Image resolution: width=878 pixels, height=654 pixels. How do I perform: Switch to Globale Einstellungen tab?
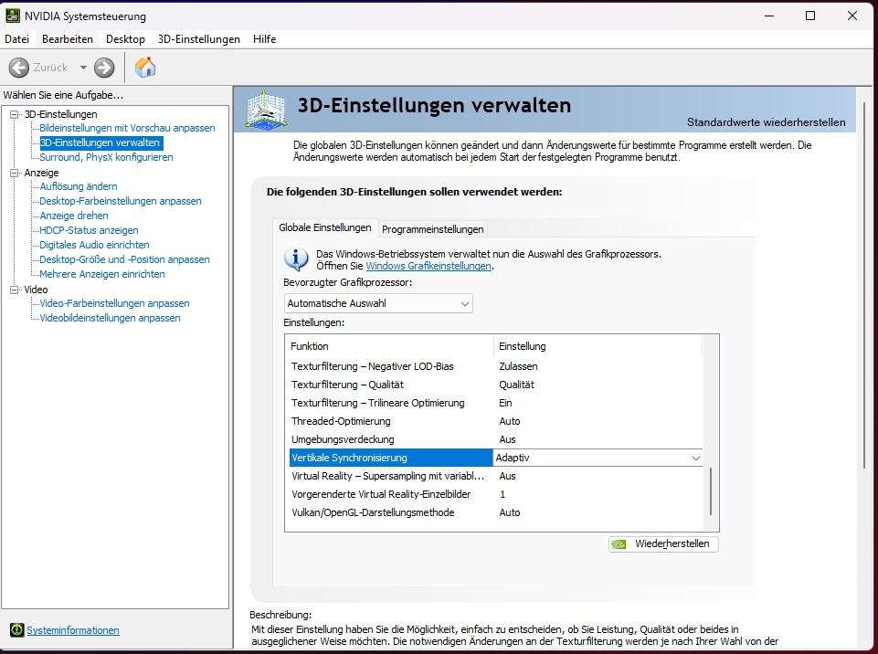point(324,227)
